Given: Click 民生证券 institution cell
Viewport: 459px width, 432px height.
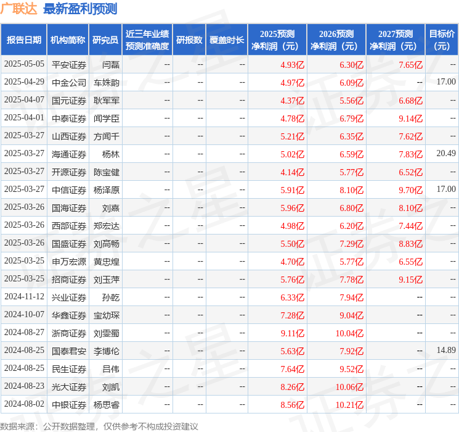Looking at the screenshot, I should pyautogui.click(x=69, y=369).
